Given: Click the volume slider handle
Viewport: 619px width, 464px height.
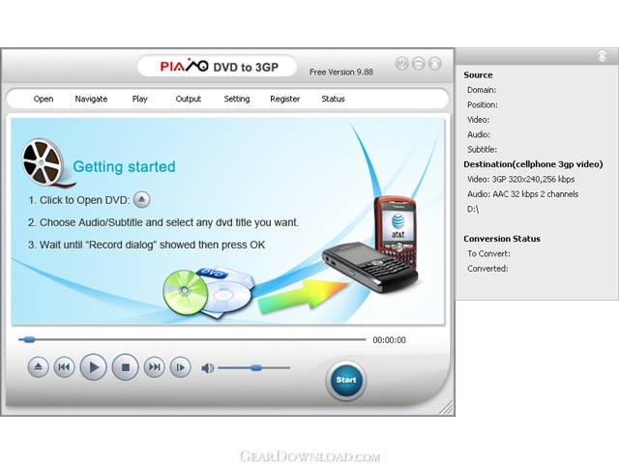Looking at the screenshot, I should tap(255, 367).
